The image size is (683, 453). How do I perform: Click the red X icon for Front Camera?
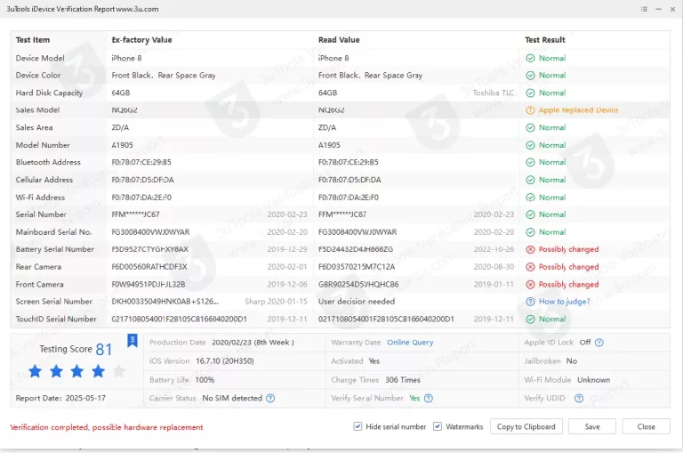[x=530, y=285]
